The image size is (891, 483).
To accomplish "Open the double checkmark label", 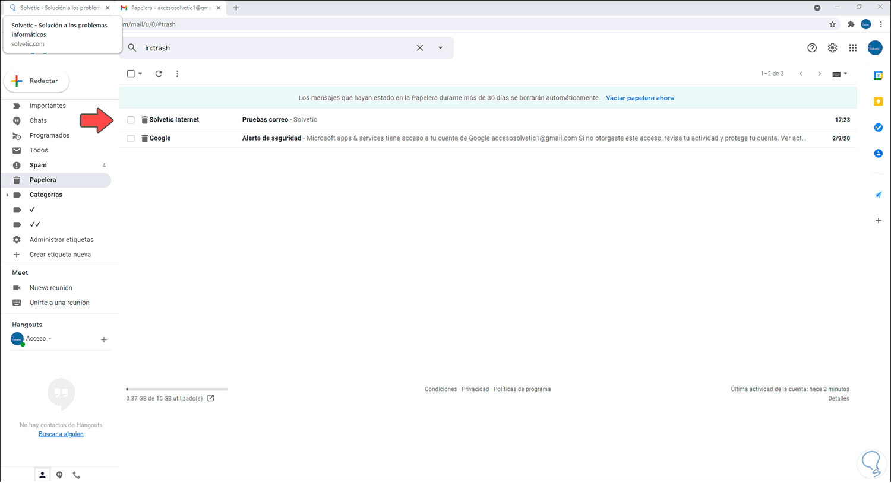I will tap(35, 224).
